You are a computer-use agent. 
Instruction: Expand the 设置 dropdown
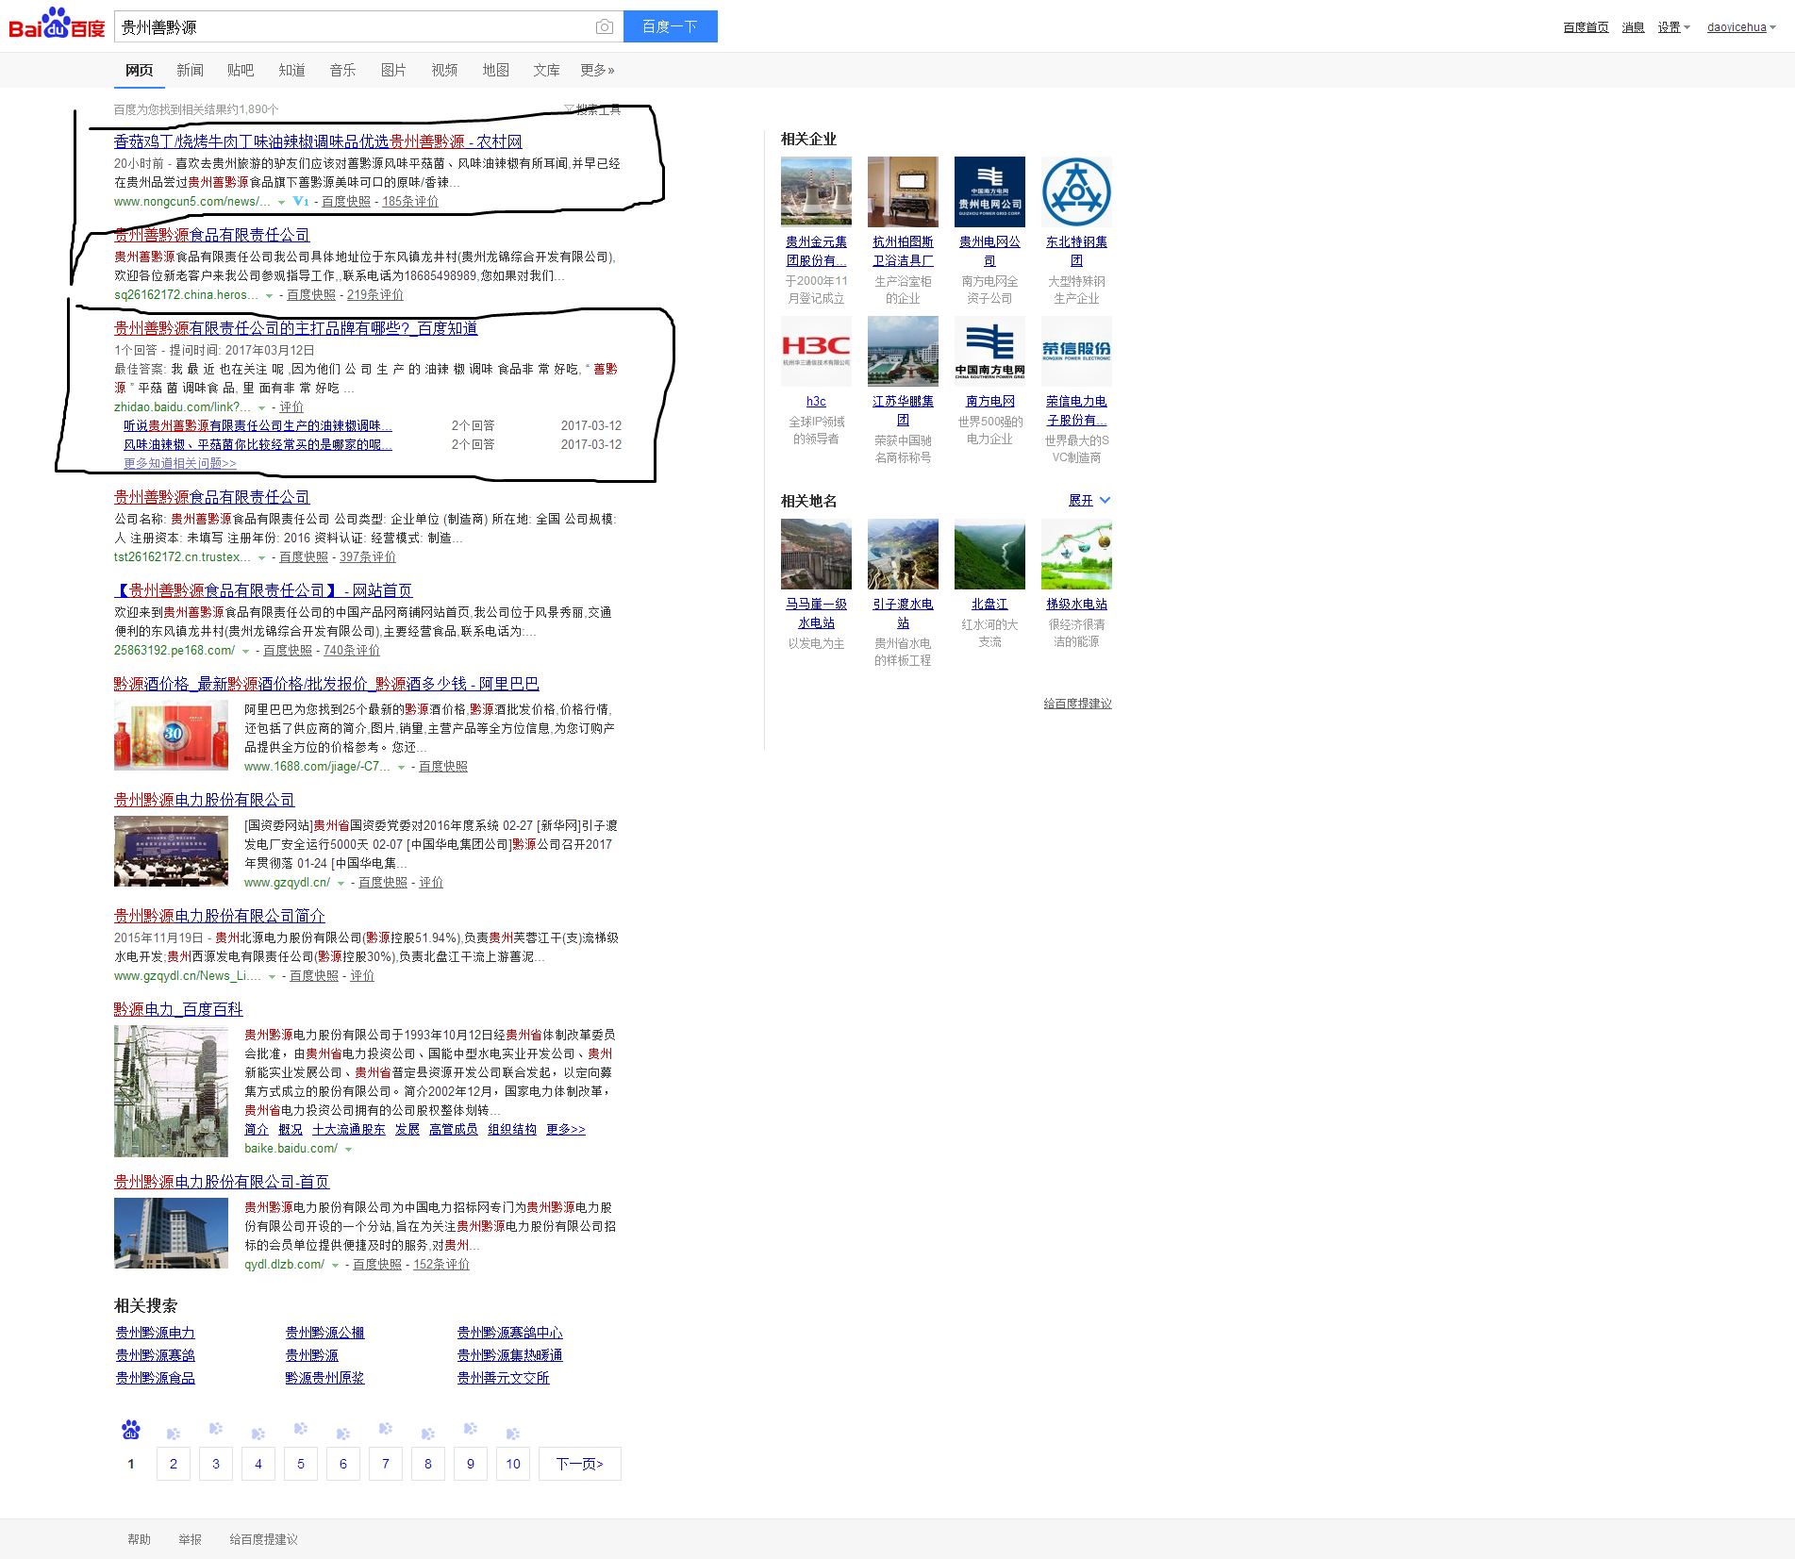coord(1674,27)
